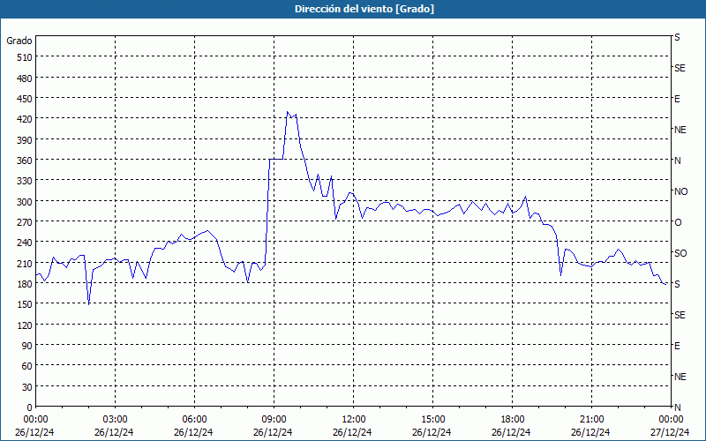Viewport: 706px width, 441px height.
Task: Click the 300 y-axis tick label
Action: tap(25, 202)
